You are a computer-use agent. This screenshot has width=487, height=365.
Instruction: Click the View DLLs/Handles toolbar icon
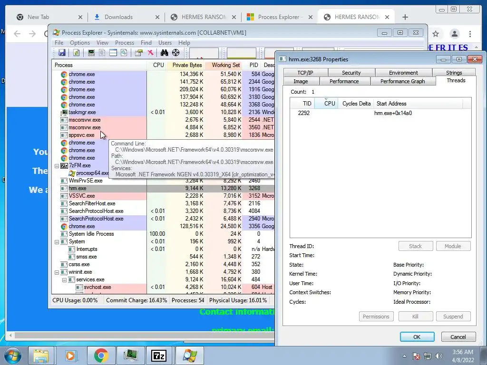[124, 53]
